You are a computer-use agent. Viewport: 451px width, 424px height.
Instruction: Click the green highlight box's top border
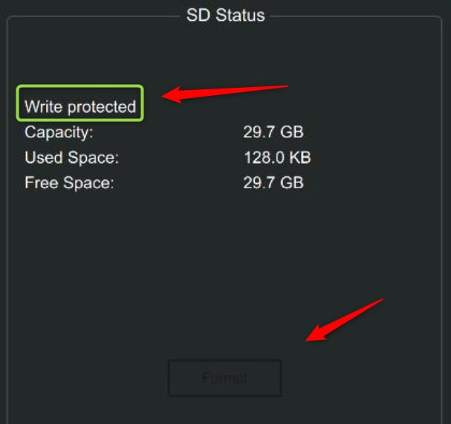[80, 86]
